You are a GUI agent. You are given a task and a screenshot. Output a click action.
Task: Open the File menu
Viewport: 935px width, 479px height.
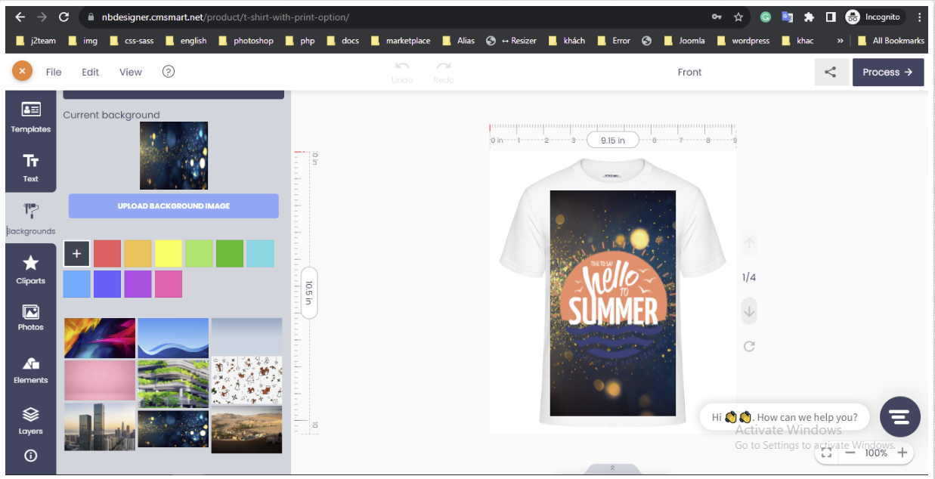pyautogui.click(x=53, y=72)
